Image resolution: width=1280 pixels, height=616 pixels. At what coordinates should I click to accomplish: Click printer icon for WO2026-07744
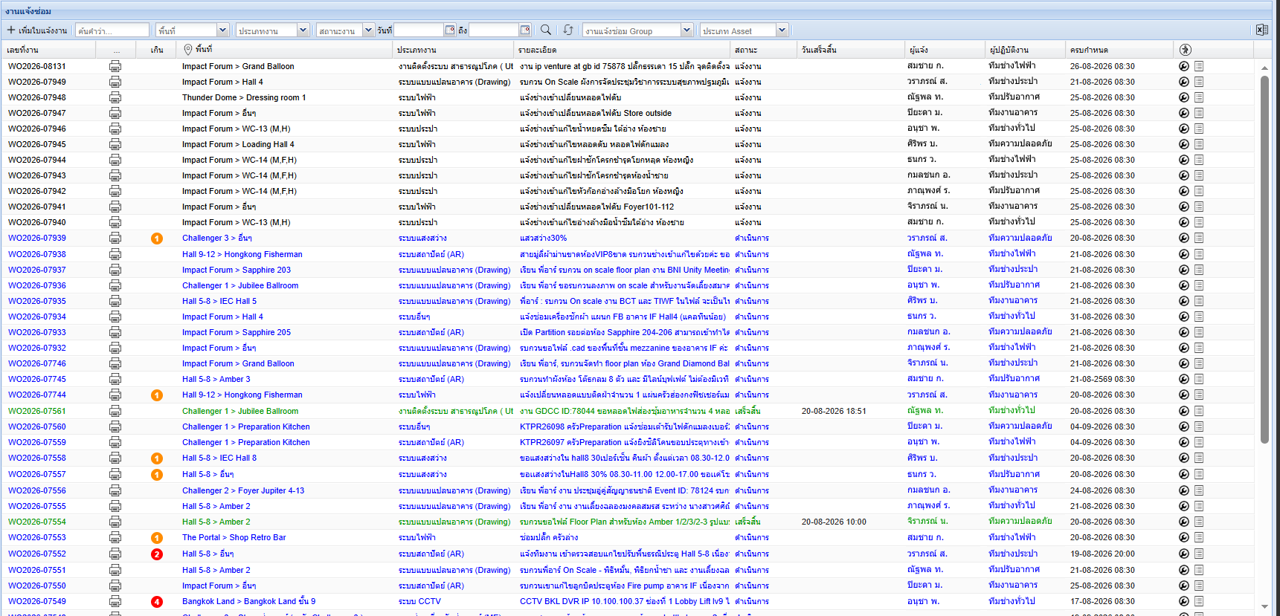(115, 395)
